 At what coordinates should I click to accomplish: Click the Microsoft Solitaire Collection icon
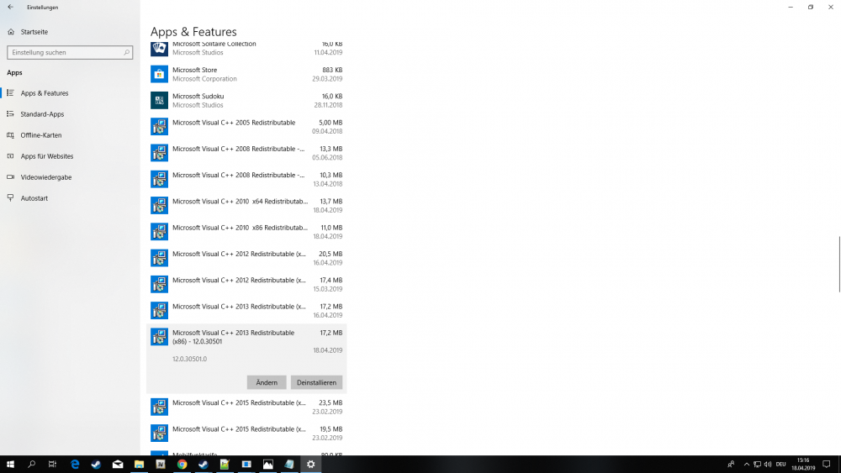coord(159,48)
